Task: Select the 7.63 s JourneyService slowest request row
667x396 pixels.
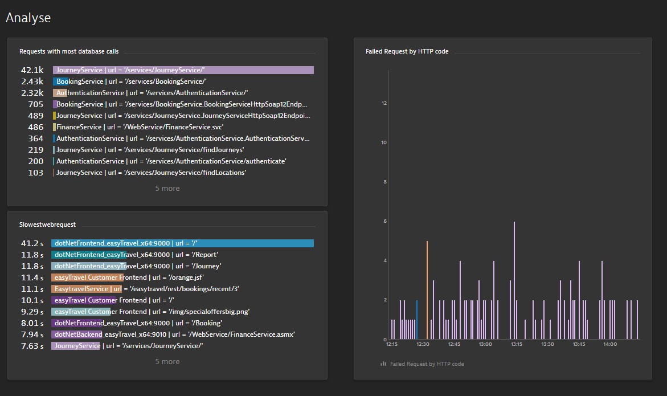Action: 167,346
